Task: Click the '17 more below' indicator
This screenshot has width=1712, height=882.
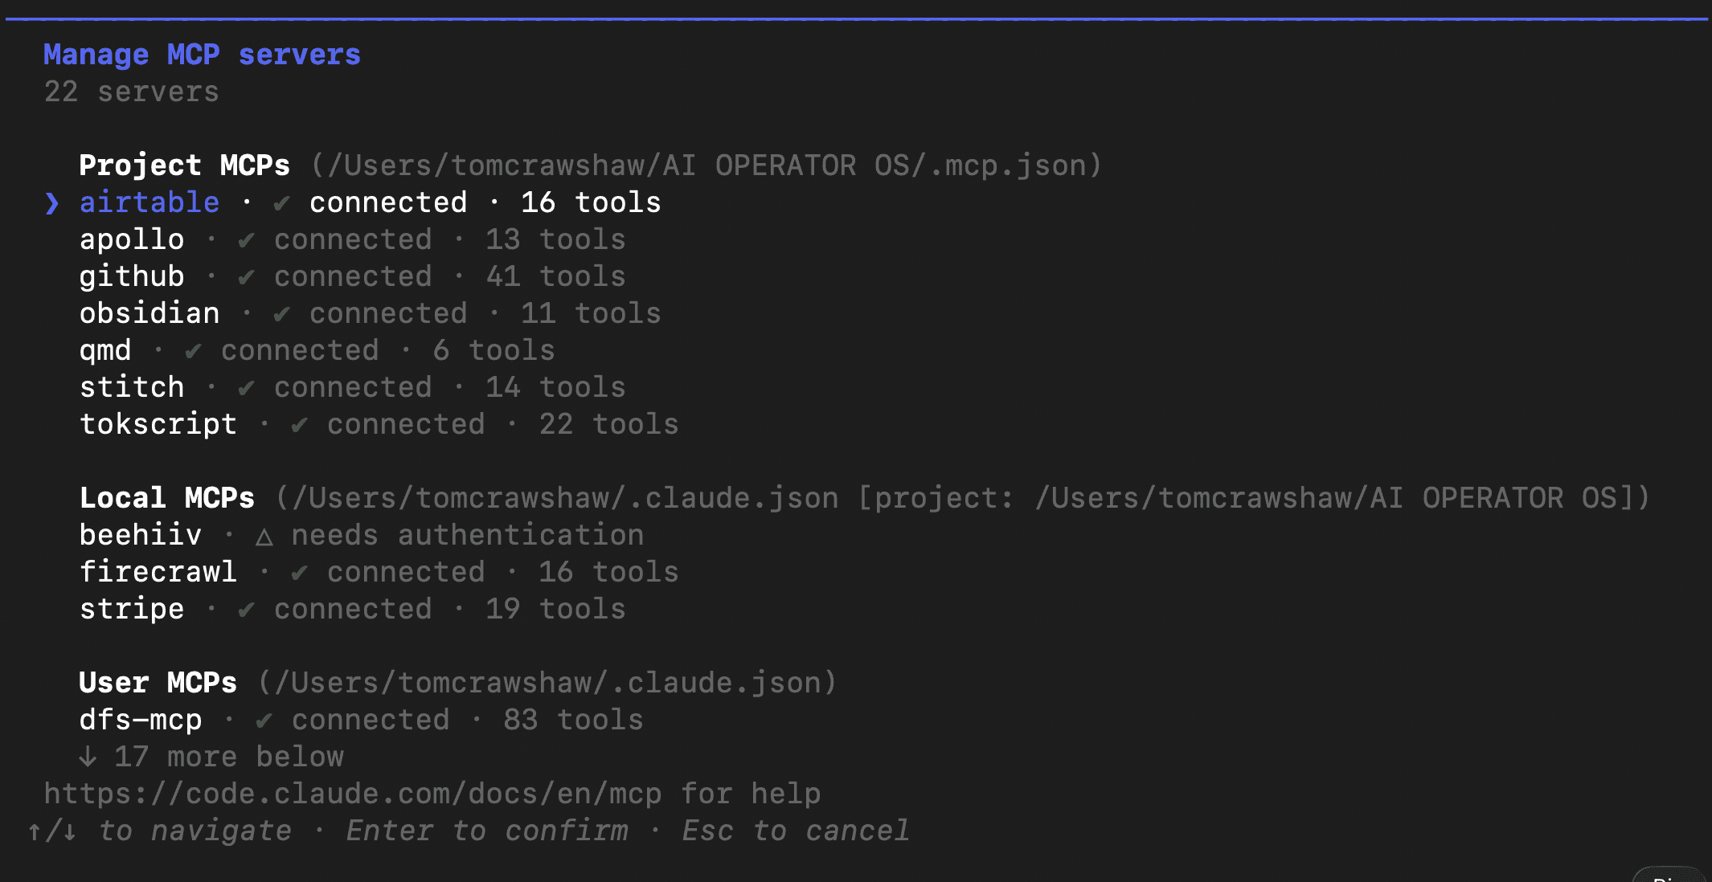Action: [229, 757]
